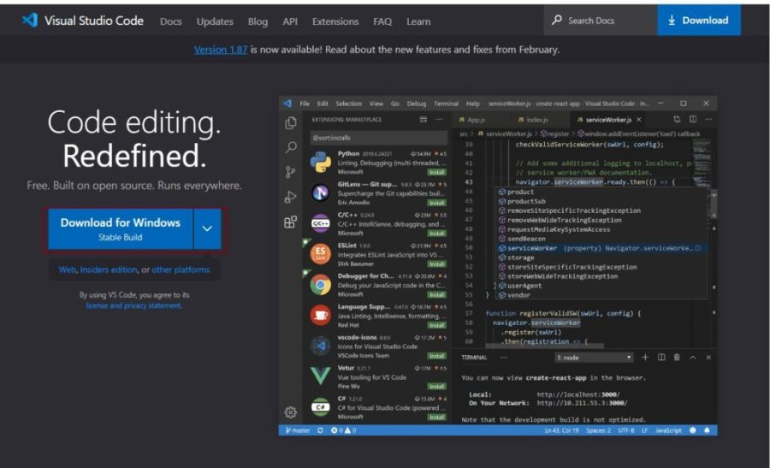Open the API navigation link

290,21
